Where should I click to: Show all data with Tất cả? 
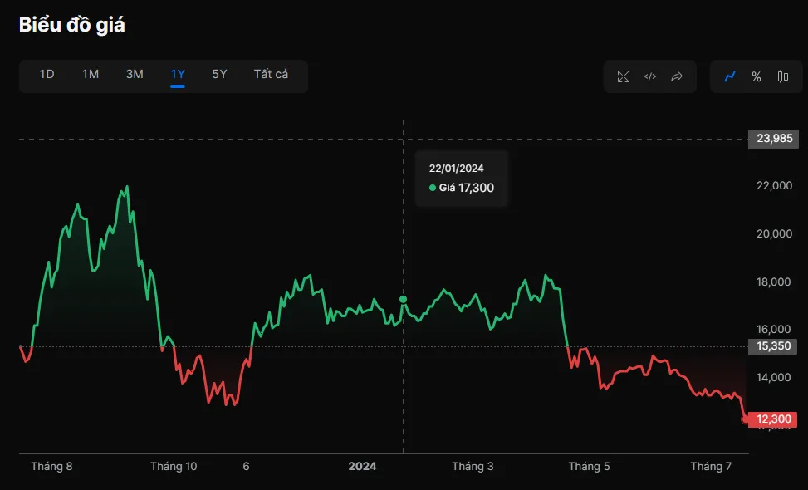(271, 74)
